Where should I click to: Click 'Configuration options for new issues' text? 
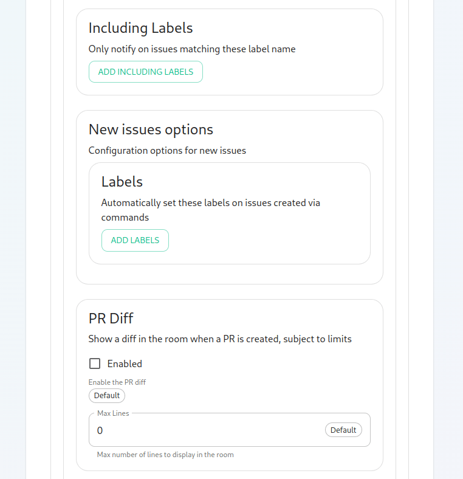click(167, 151)
